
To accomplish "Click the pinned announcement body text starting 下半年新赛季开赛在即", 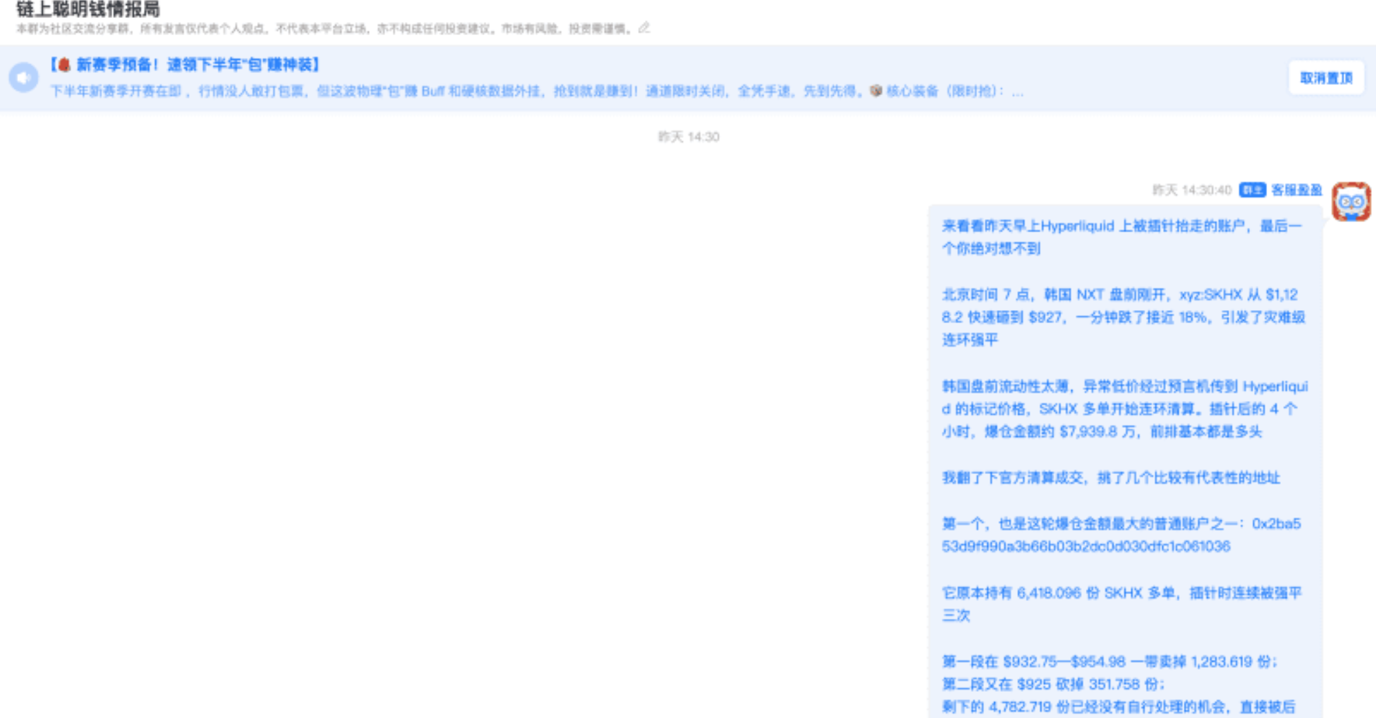I will coord(536,91).
